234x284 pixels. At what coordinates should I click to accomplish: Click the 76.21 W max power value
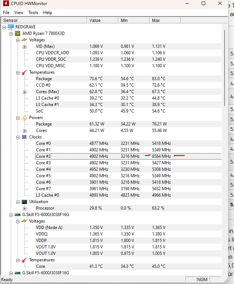[x=159, y=124]
